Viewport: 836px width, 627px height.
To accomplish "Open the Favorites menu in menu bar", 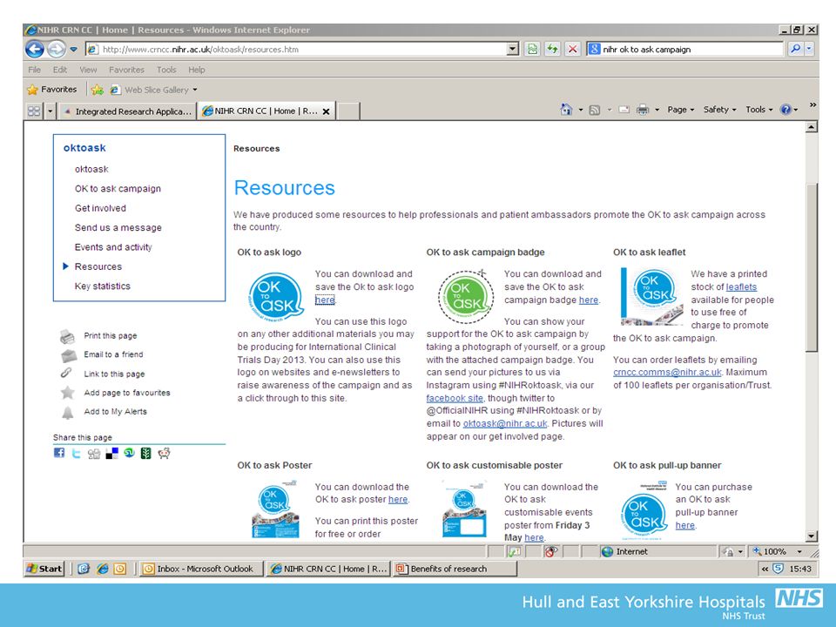I will 126,70.
